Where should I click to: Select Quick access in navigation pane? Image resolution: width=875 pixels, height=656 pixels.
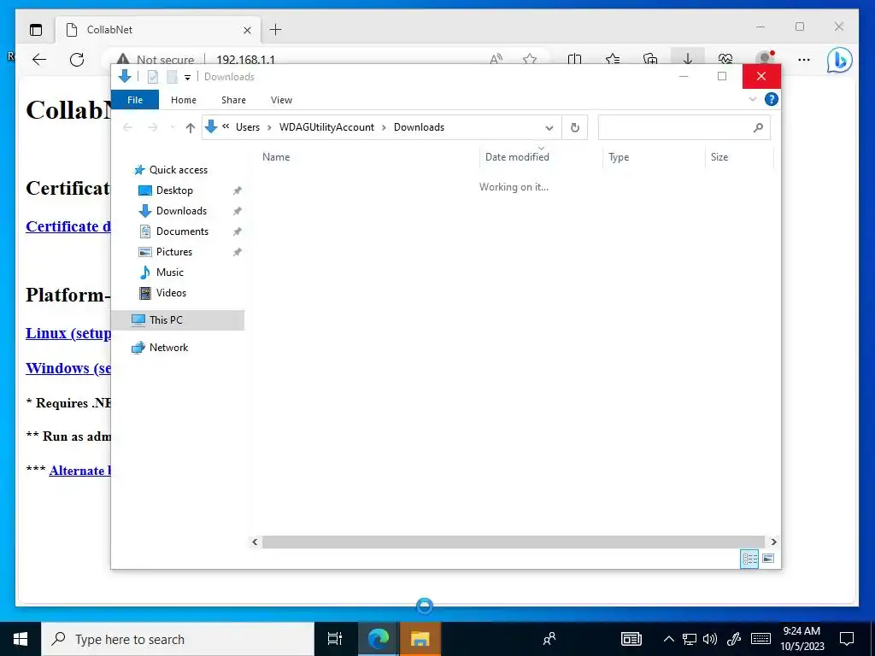(x=178, y=170)
